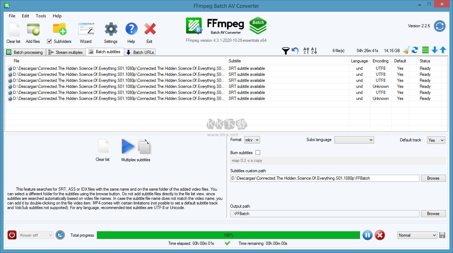The image size is (453, 253).
Task: Open Settings via the gear icon
Action: pyautogui.click(x=111, y=29)
